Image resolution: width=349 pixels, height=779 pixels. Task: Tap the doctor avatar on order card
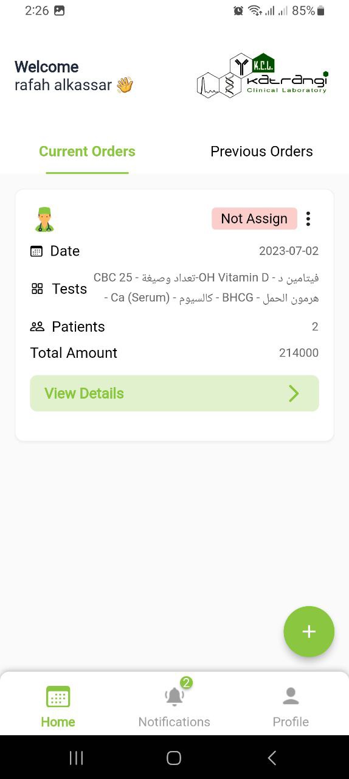pyautogui.click(x=44, y=219)
